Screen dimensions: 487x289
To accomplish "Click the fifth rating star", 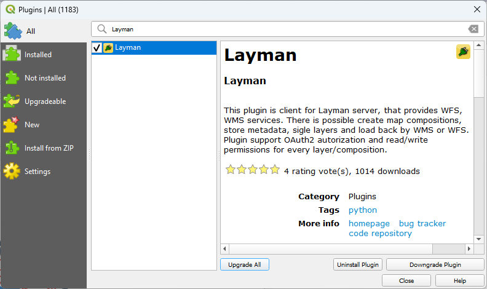I will pyautogui.click(x=275, y=170).
